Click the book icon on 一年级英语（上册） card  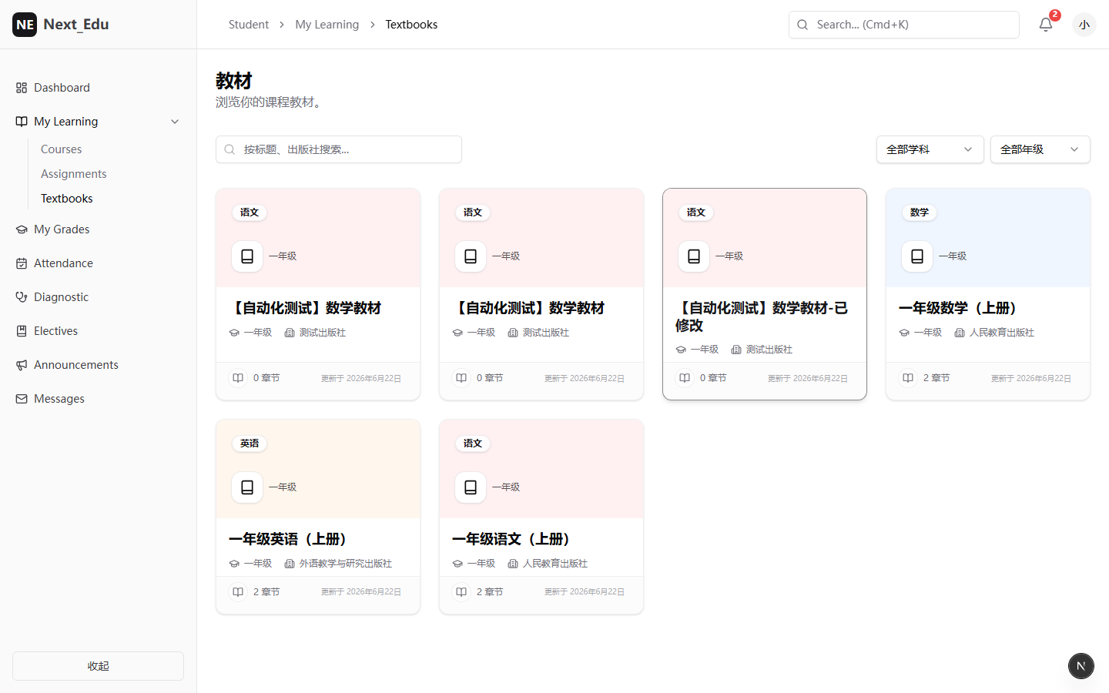coord(247,487)
